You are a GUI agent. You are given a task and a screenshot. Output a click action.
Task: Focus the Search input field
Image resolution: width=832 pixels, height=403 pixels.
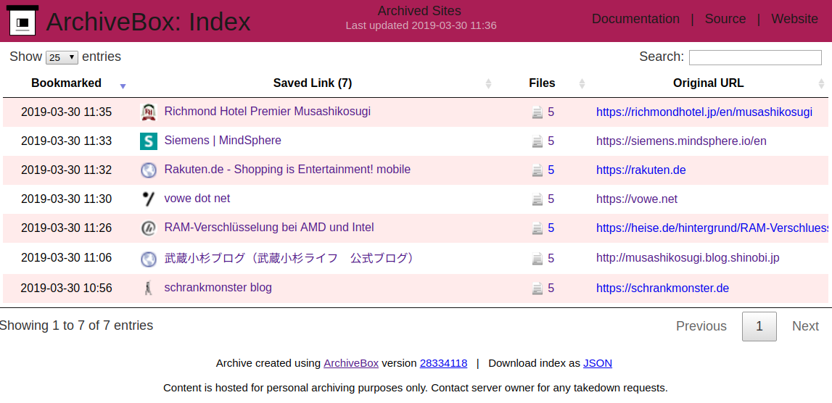coord(755,57)
